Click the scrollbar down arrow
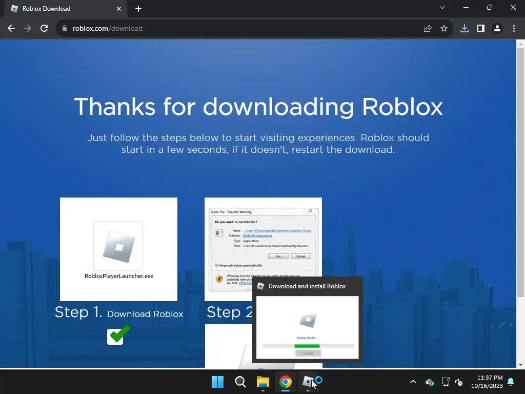This screenshot has height=394, width=525. tap(520, 365)
